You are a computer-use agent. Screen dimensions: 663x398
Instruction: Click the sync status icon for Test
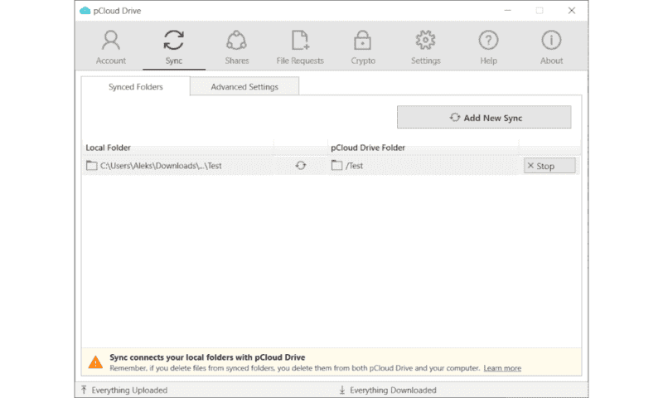click(301, 166)
